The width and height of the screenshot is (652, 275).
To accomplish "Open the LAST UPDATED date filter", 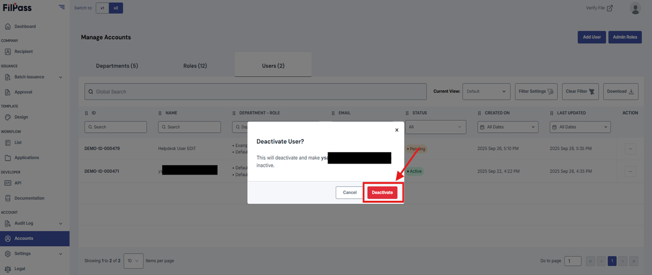I will 580,127.
